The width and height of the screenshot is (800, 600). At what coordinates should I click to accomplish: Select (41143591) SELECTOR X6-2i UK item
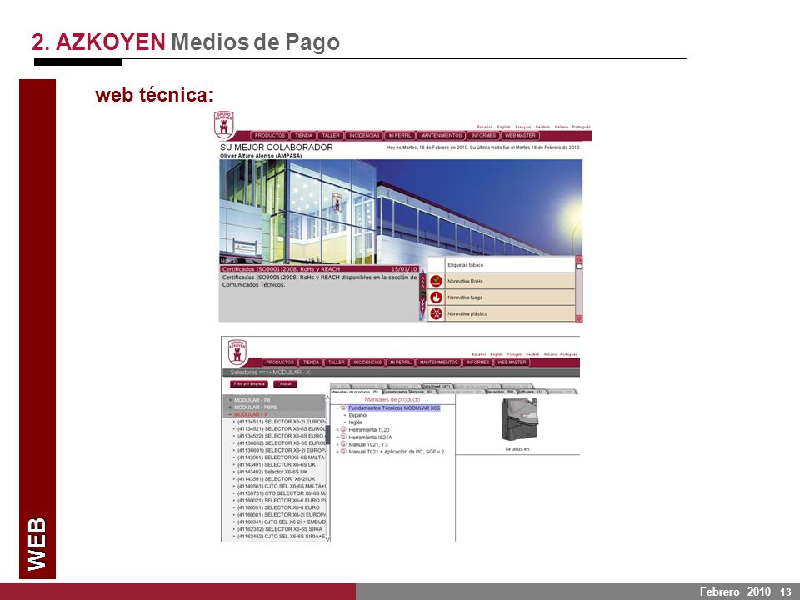tap(277, 479)
